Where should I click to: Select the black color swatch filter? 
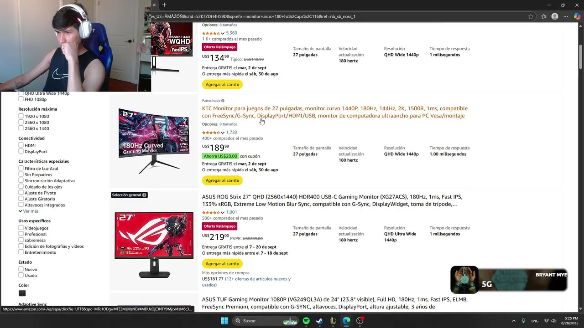[x=22, y=293]
